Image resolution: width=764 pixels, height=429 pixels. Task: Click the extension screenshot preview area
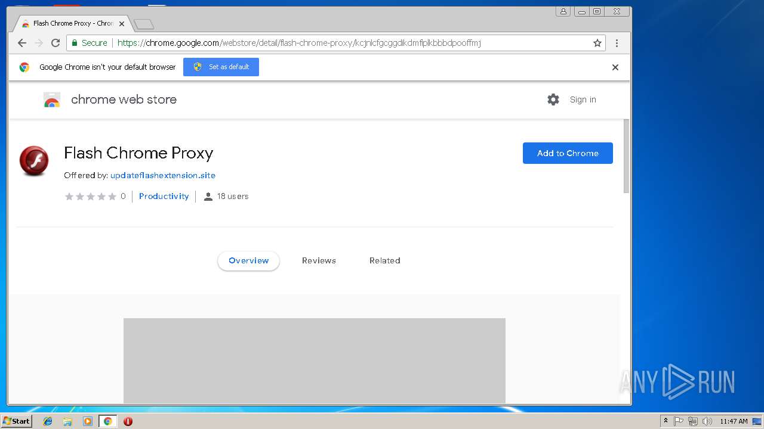pos(315,360)
